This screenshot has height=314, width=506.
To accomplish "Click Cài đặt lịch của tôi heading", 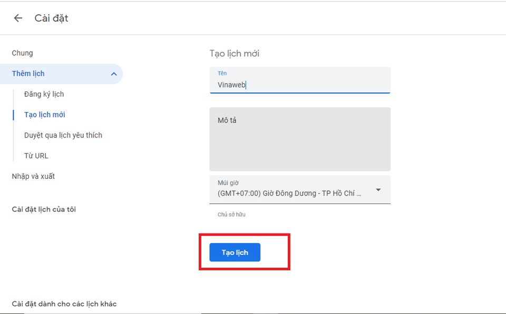I will pyautogui.click(x=44, y=209).
